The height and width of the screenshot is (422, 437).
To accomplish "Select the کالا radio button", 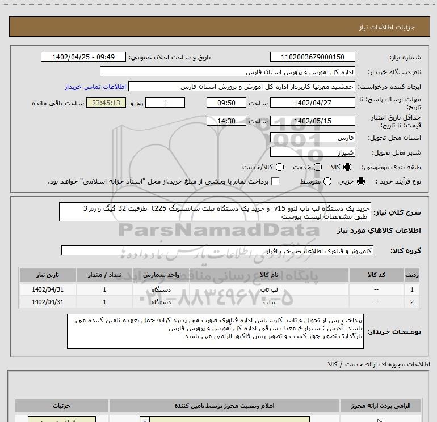I will pyautogui.click(x=347, y=167).
